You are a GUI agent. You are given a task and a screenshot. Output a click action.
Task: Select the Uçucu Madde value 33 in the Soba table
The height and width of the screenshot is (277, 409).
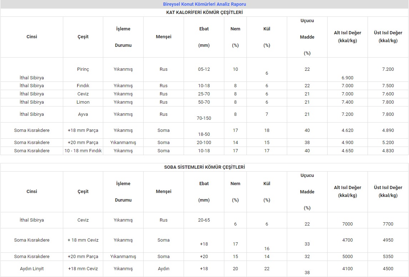307,244
